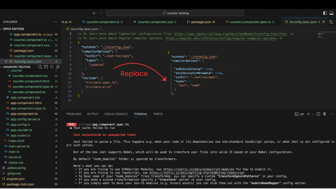The height and width of the screenshot is (189, 336).
Task: Select the Terminal panel tab
Action: tap(140, 114)
